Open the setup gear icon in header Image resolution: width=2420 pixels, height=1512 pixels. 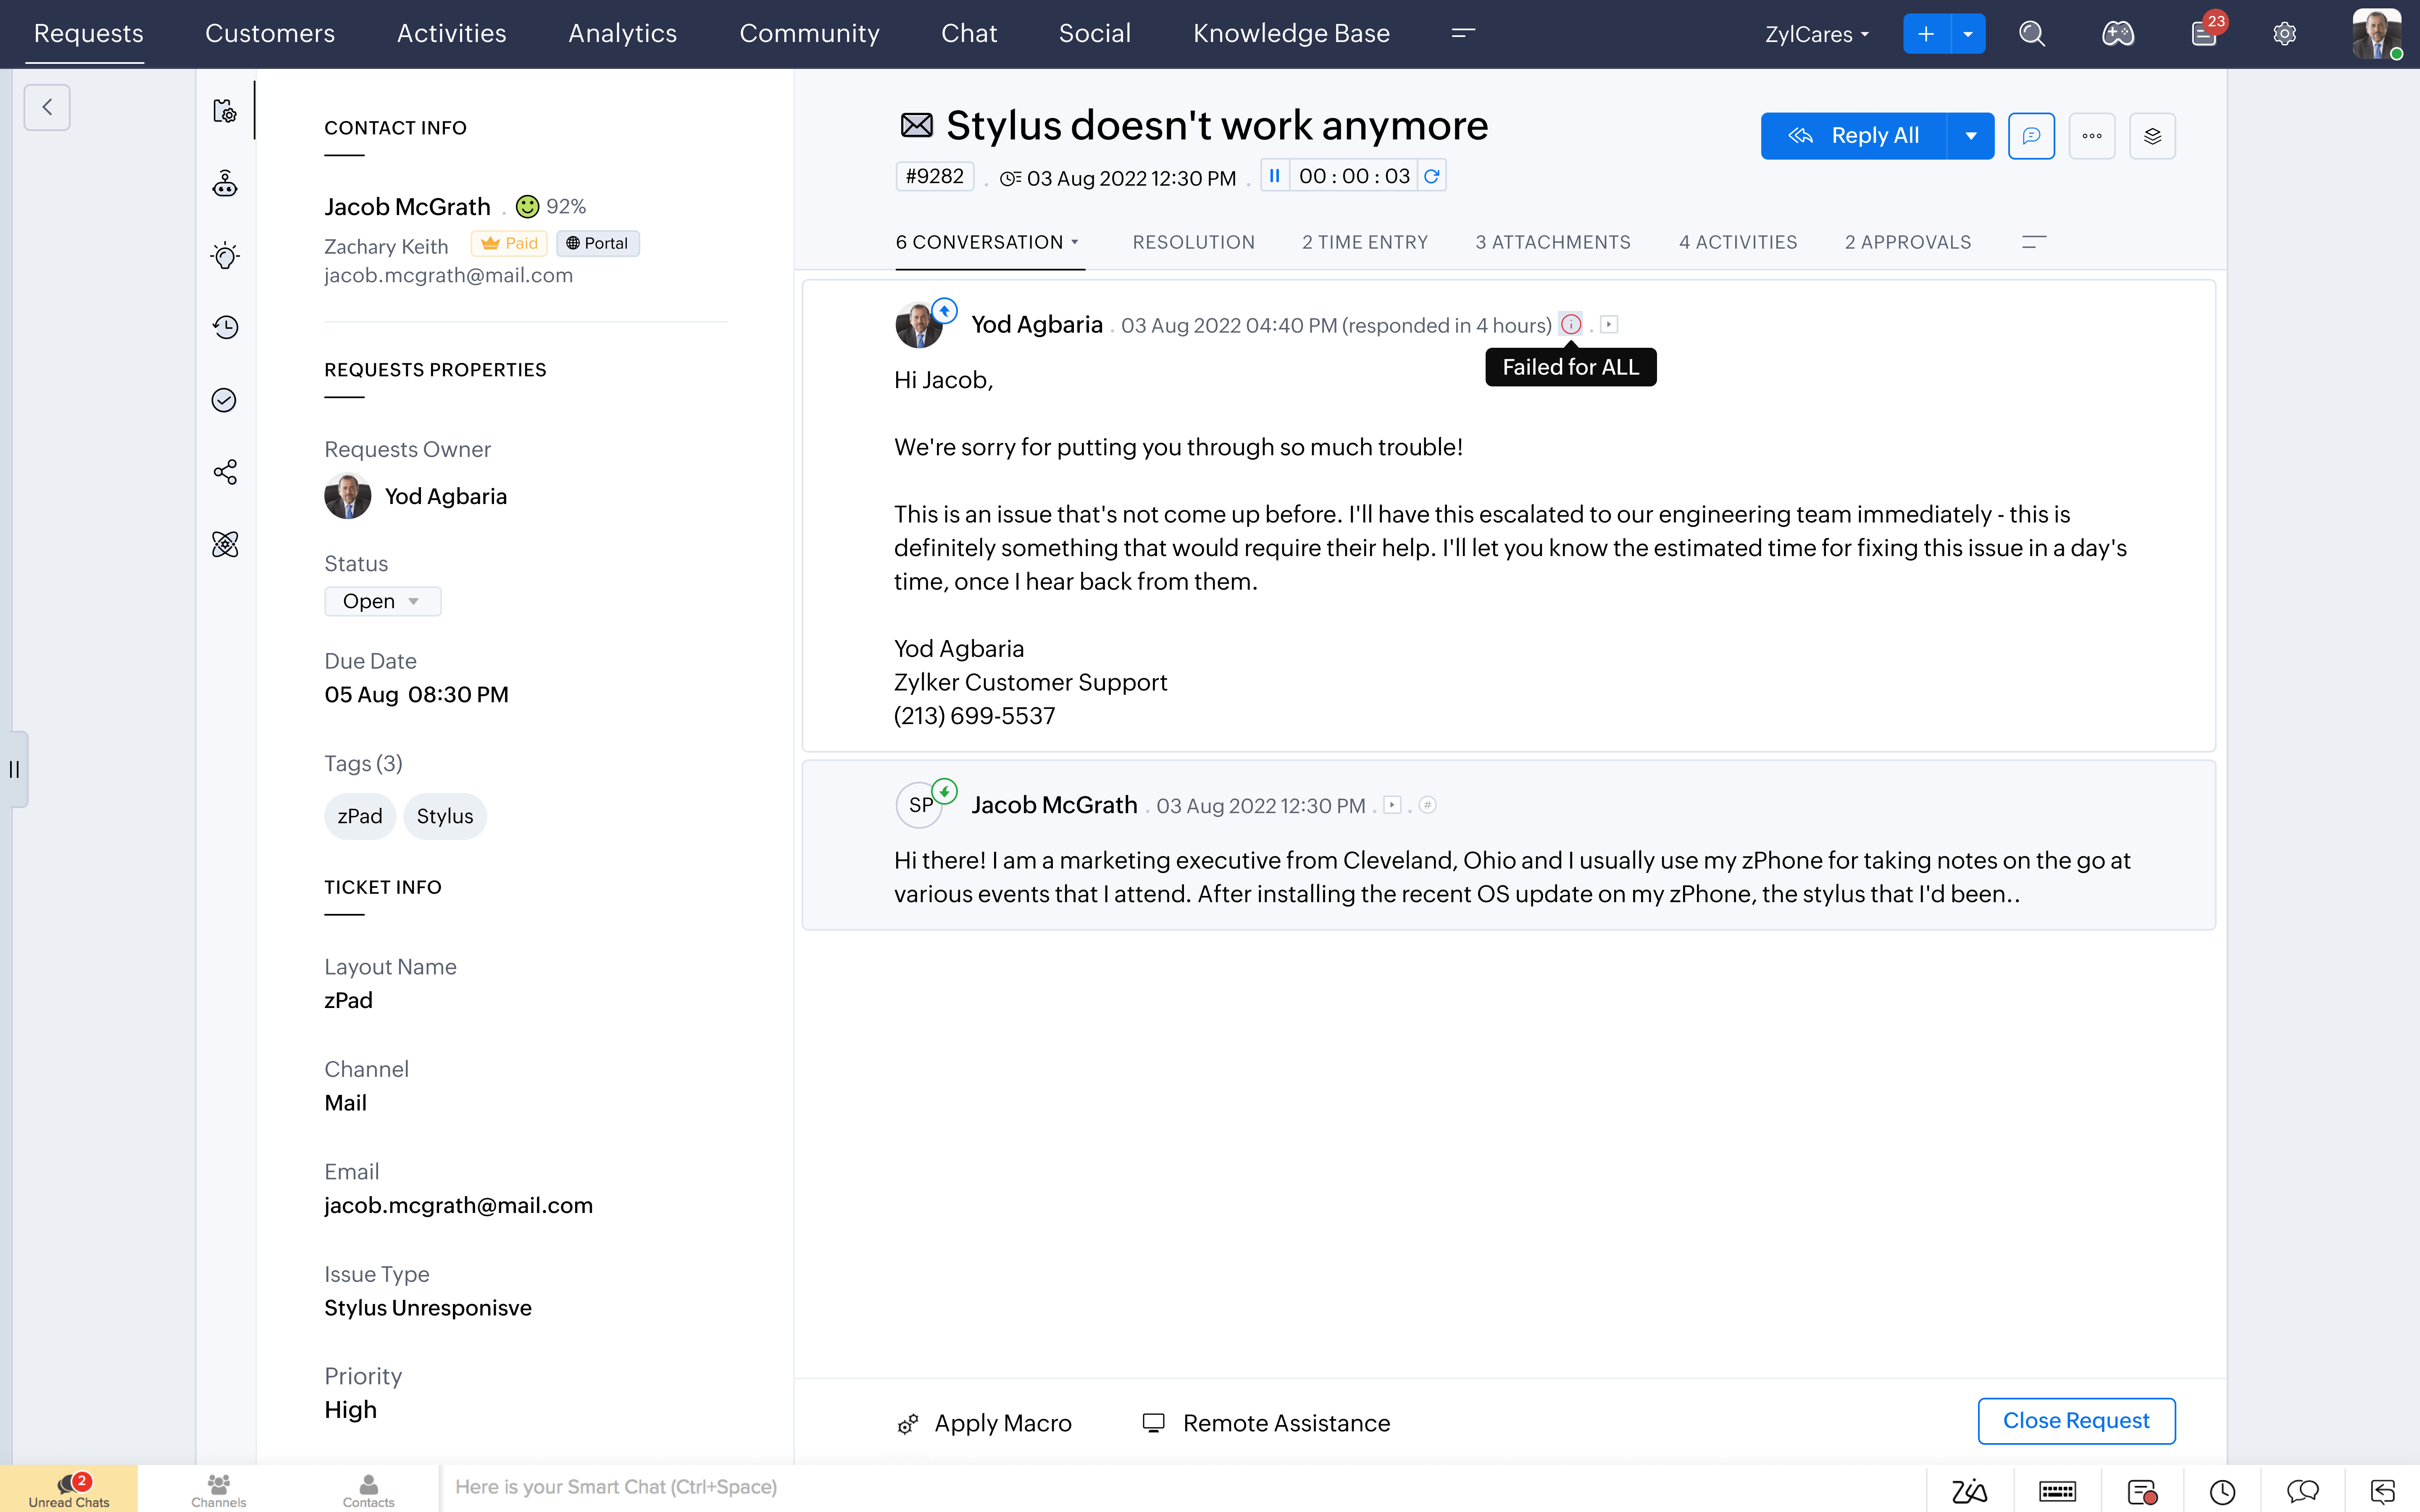(x=2284, y=34)
